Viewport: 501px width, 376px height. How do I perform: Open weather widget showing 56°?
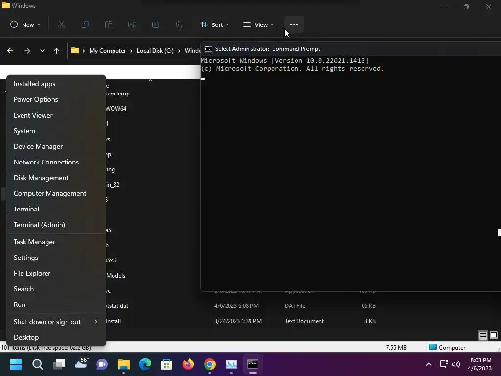coord(81,364)
